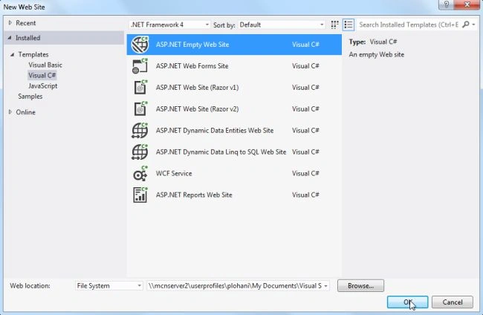Select the WCF Service template text
This screenshot has width=483, height=315.
(174, 173)
